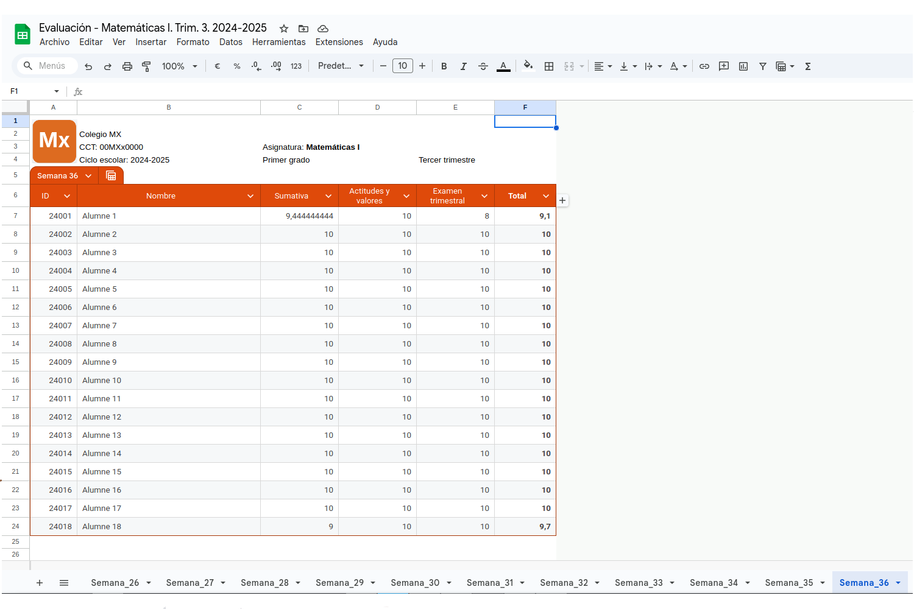Decrease font size minus button
The height and width of the screenshot is (609, 914).
(x=383, y=66)
